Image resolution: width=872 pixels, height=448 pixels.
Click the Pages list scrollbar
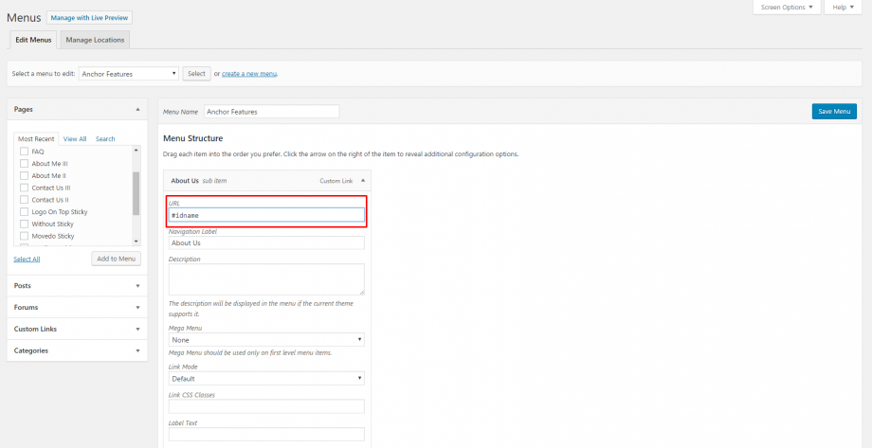(x=136, y=194)
